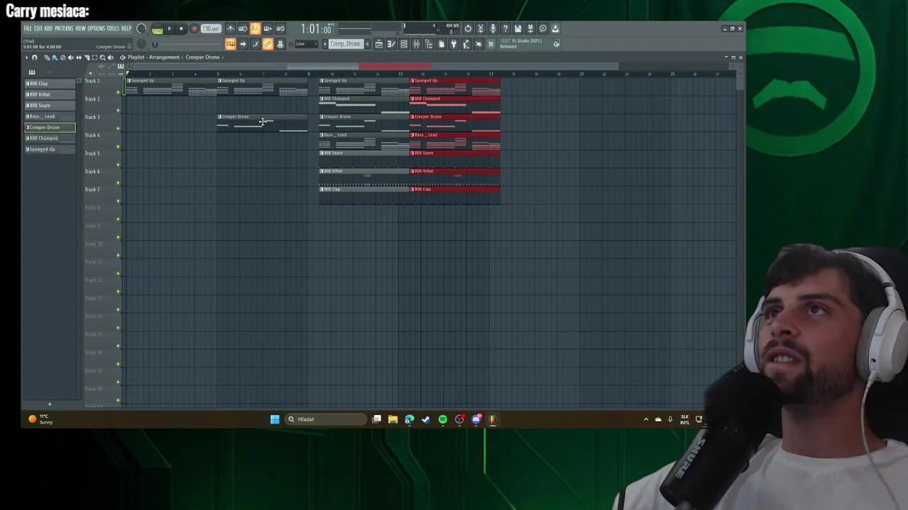Open the Mixer view icon
This screenshot has height=510, width=908.
click(416, 44)
